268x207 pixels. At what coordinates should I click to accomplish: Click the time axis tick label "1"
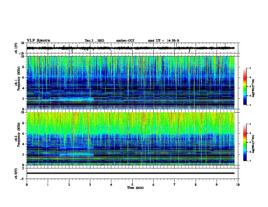48,185
